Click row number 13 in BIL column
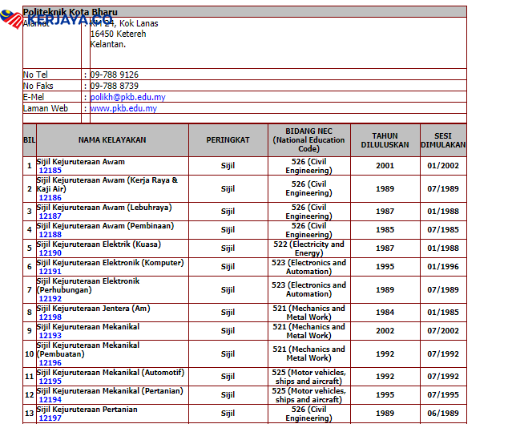The height and width of the screenshot is (424, 508). pyautogui.click(x=30, y=414)
